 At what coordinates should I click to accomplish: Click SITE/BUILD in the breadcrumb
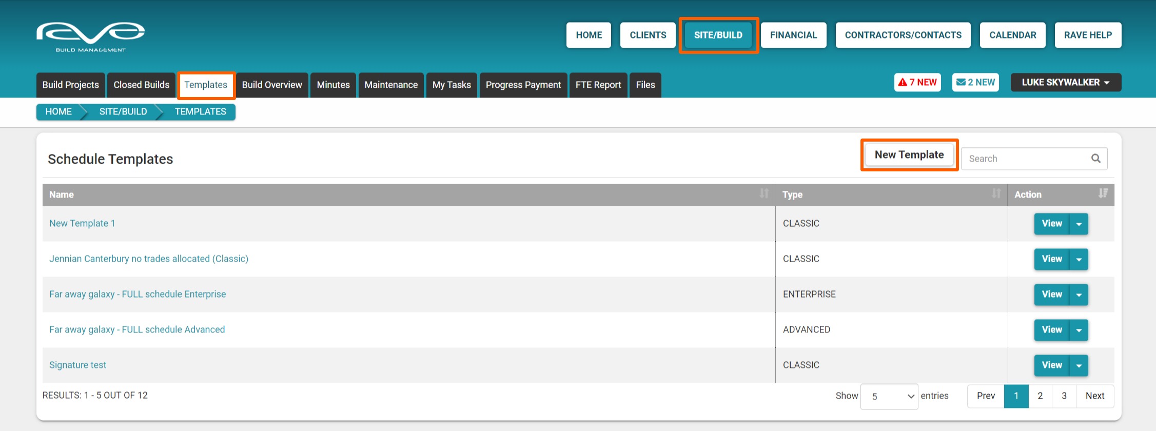click(x=123, y=112)
